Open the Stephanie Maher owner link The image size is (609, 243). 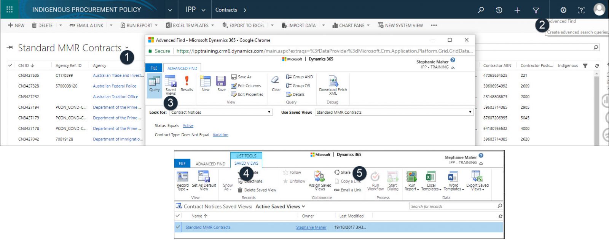[311, 227]
